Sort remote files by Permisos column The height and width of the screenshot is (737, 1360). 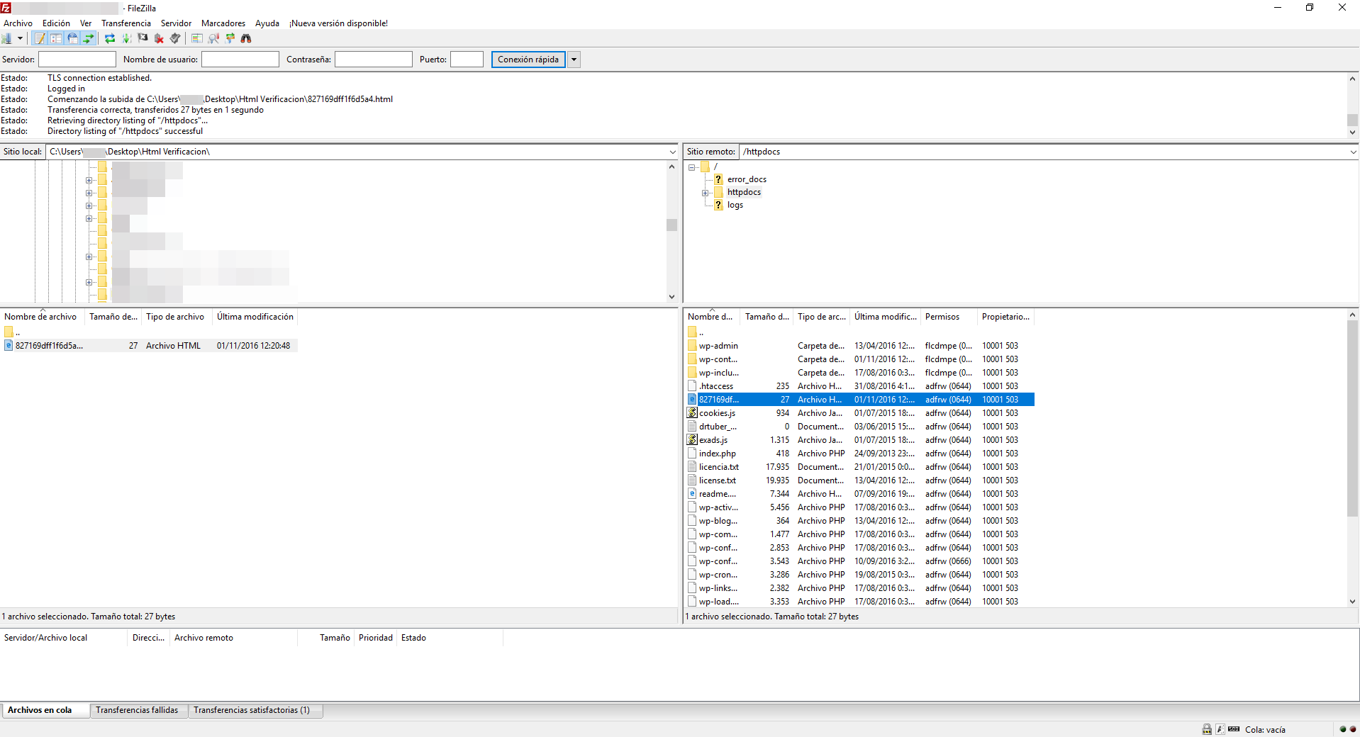(x=949, y=317)
